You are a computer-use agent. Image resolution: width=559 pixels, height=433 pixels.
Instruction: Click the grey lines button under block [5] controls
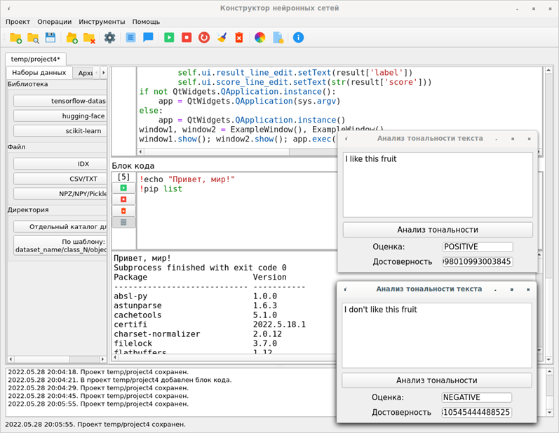coord(123,222)
